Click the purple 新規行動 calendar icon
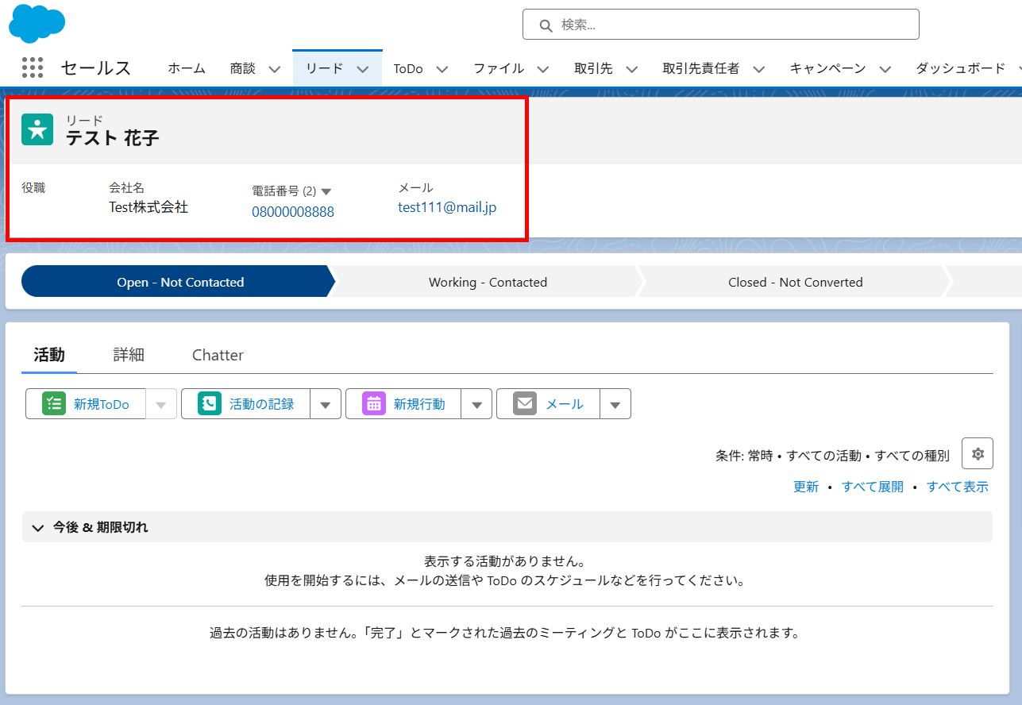 (374, 404)
